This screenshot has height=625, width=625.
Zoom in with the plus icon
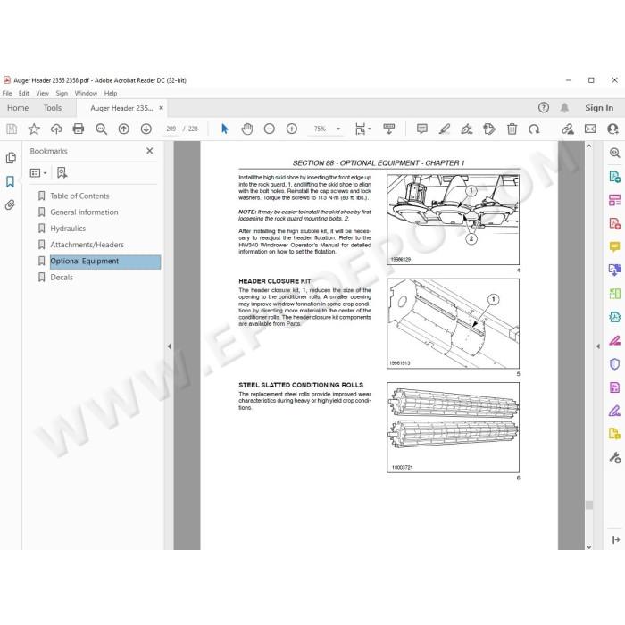point(292,129)
